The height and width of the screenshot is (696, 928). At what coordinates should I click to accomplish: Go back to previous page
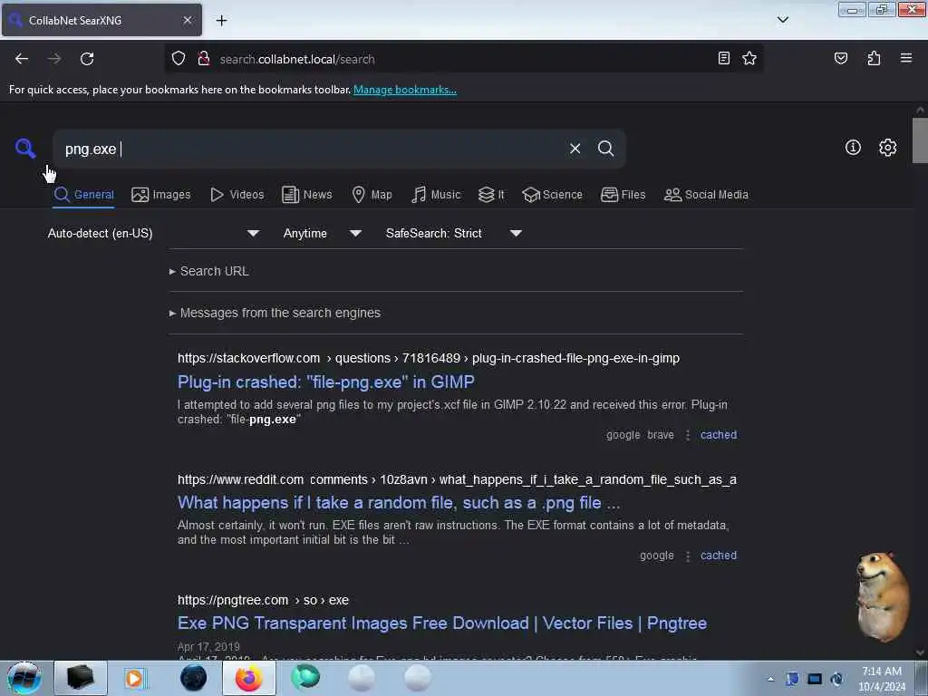point(22,59)
